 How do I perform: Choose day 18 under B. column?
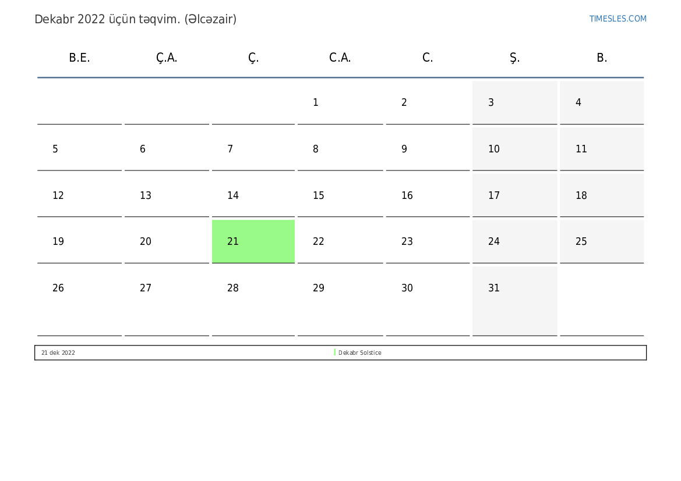point(602,195)
